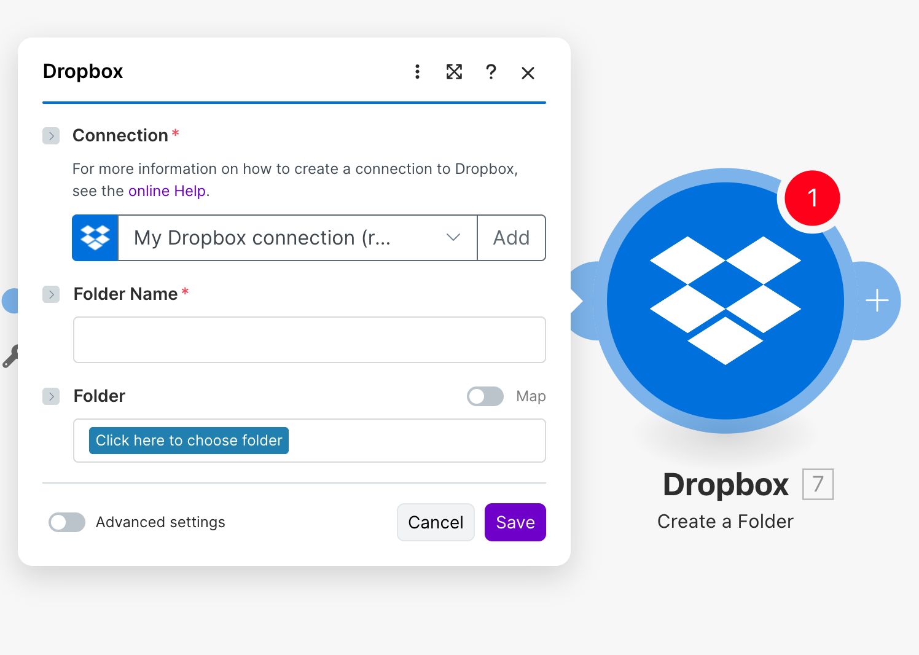Open the My Dropbox connection dropdown
The width and height of the screenshot is (919, 655).
tap(297, 238)
